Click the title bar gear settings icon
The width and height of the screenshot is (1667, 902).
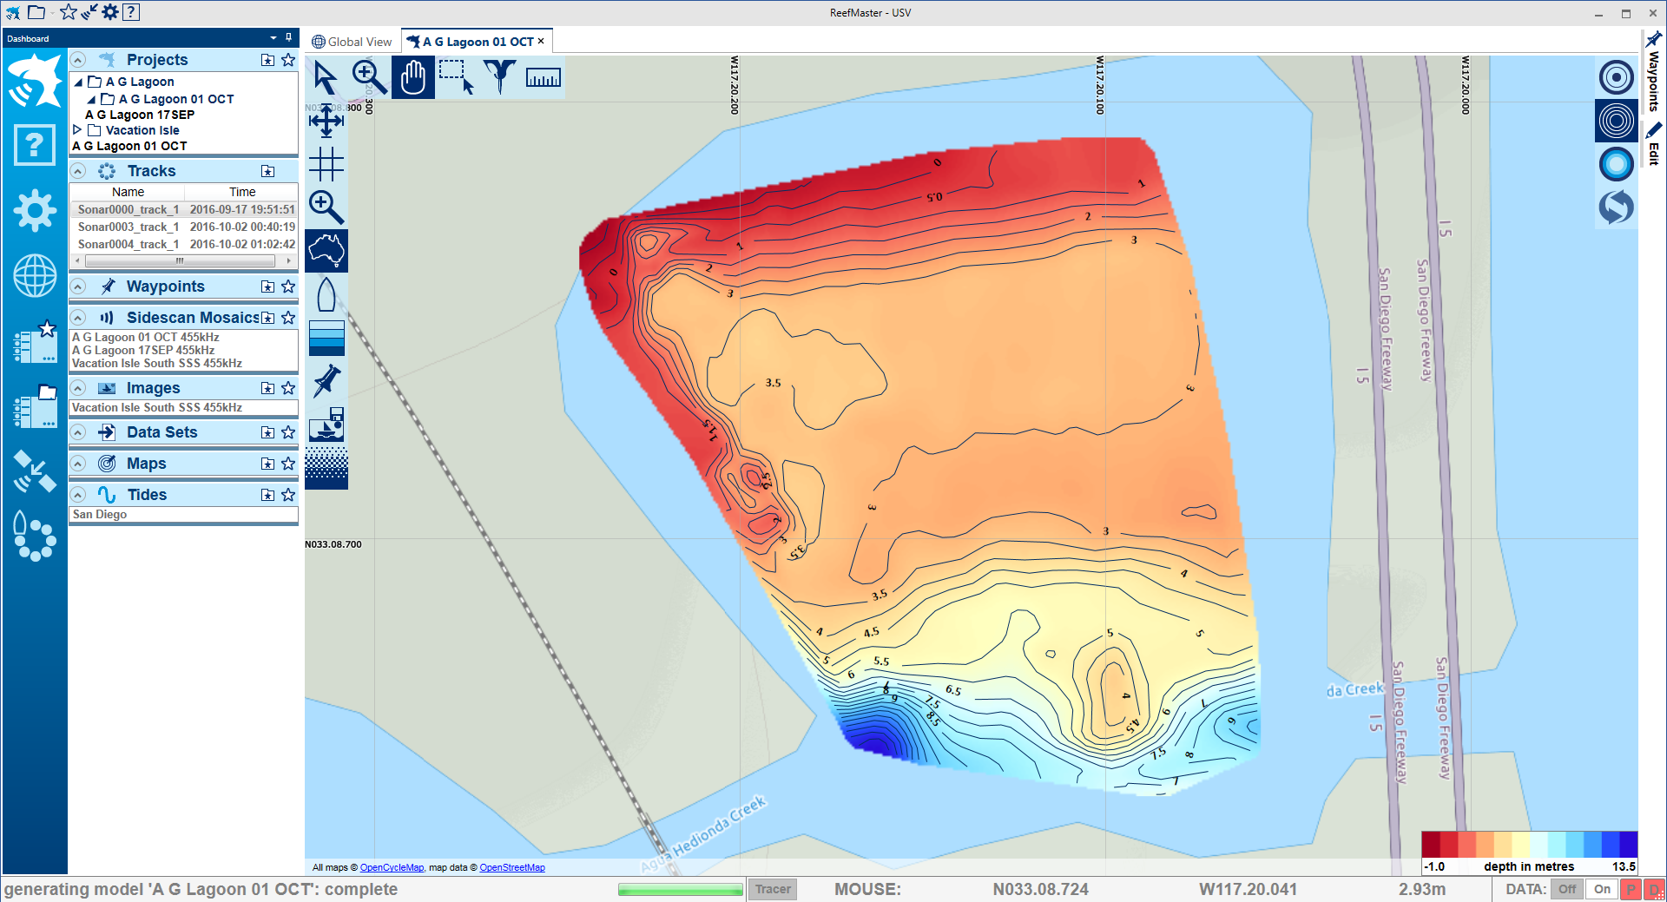pos(110,12)
